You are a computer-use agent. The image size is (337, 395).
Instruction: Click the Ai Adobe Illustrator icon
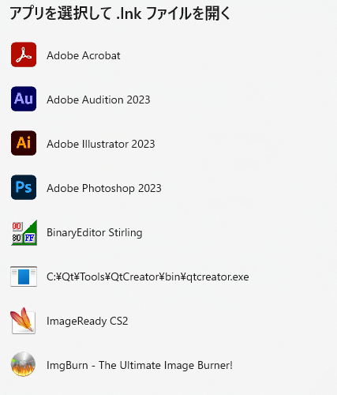(24, 143)
